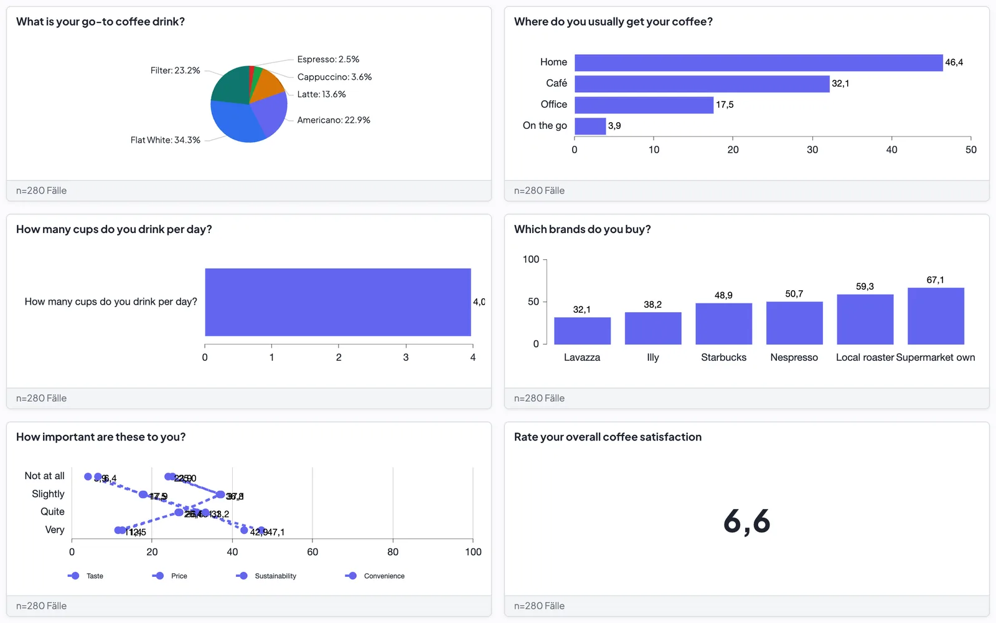Select the orange Latte pie slice
This screenshot has width=996, height=623.
pos(269,86)
